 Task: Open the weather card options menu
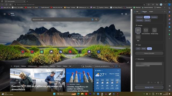[x=118, y=71]
